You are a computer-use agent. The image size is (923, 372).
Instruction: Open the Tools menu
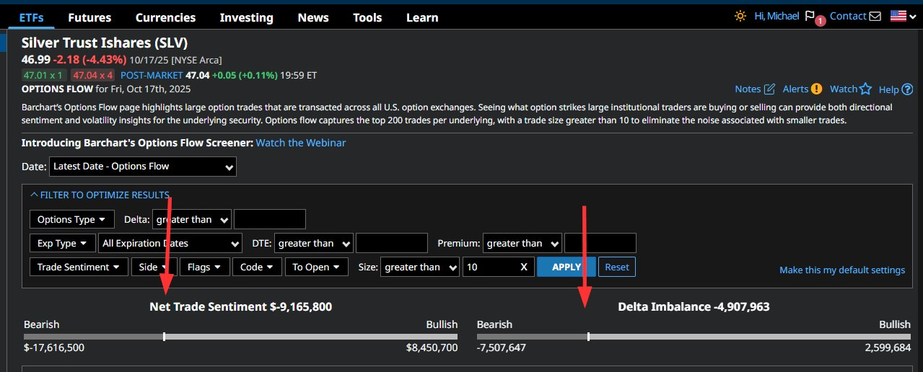pyautogui.click(x=367, y=17)
